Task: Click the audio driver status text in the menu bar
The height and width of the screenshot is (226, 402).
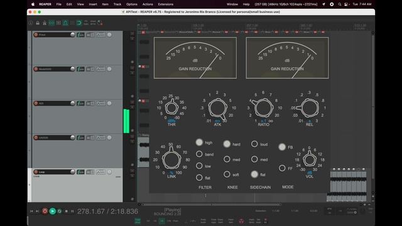Action: tap(286, 4)
